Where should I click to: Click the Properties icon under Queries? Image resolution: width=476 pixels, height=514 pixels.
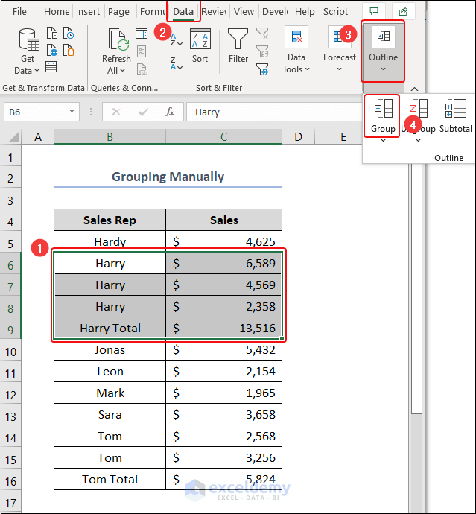(x=142, y=51)
